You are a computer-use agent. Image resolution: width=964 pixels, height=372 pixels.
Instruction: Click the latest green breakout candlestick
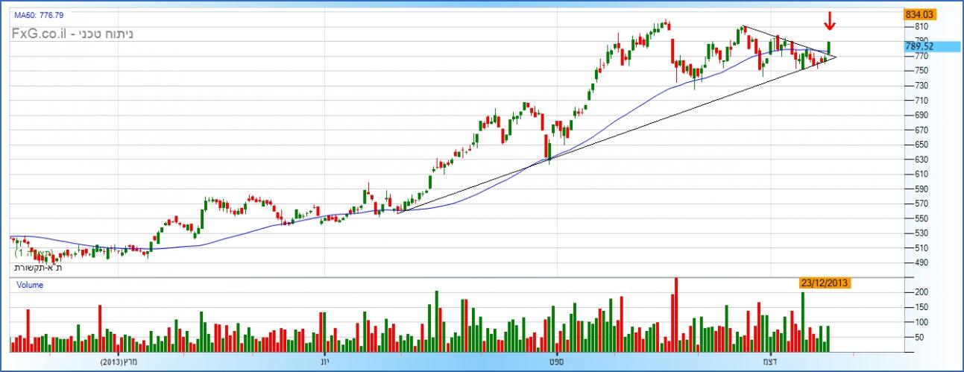(828, 48)
